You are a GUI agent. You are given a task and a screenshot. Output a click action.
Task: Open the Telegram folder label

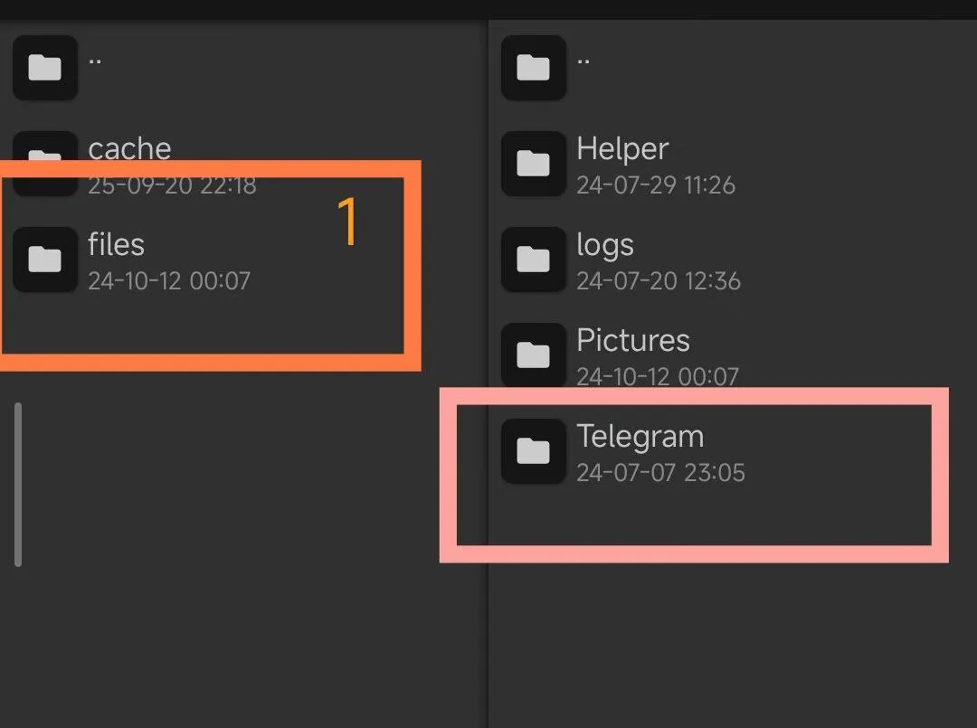click(640, 437)
